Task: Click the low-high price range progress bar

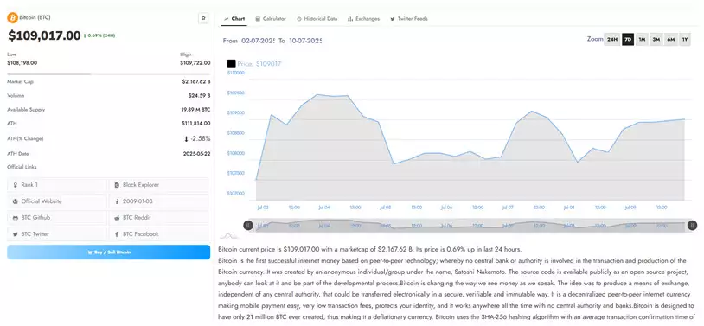Action: [109, 74]
